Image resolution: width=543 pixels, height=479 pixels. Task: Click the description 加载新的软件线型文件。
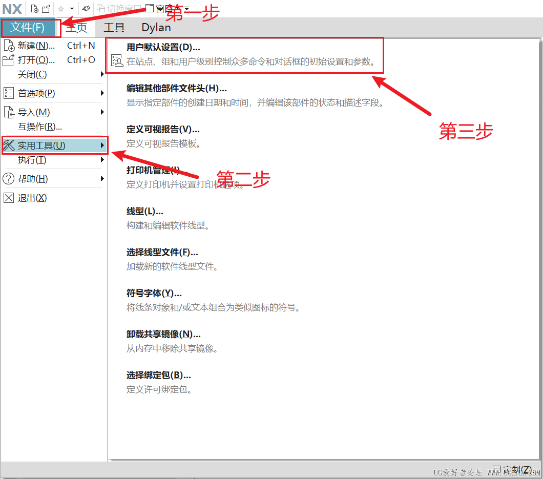[173, 266]
